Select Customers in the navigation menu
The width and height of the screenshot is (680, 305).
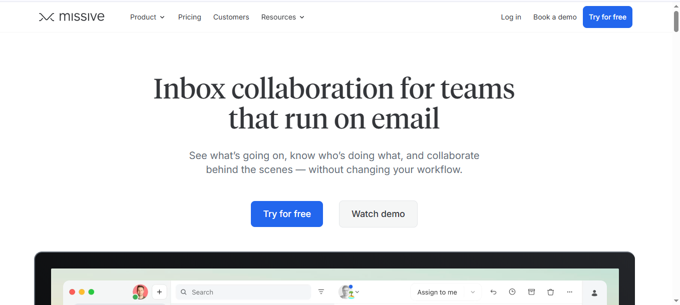(x=231, y=16)
